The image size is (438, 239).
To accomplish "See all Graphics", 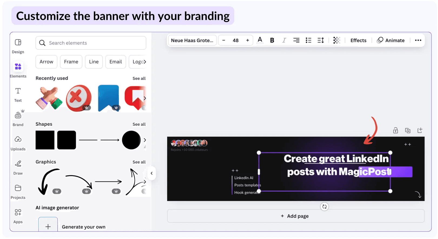I will click(x=139, y=162).
